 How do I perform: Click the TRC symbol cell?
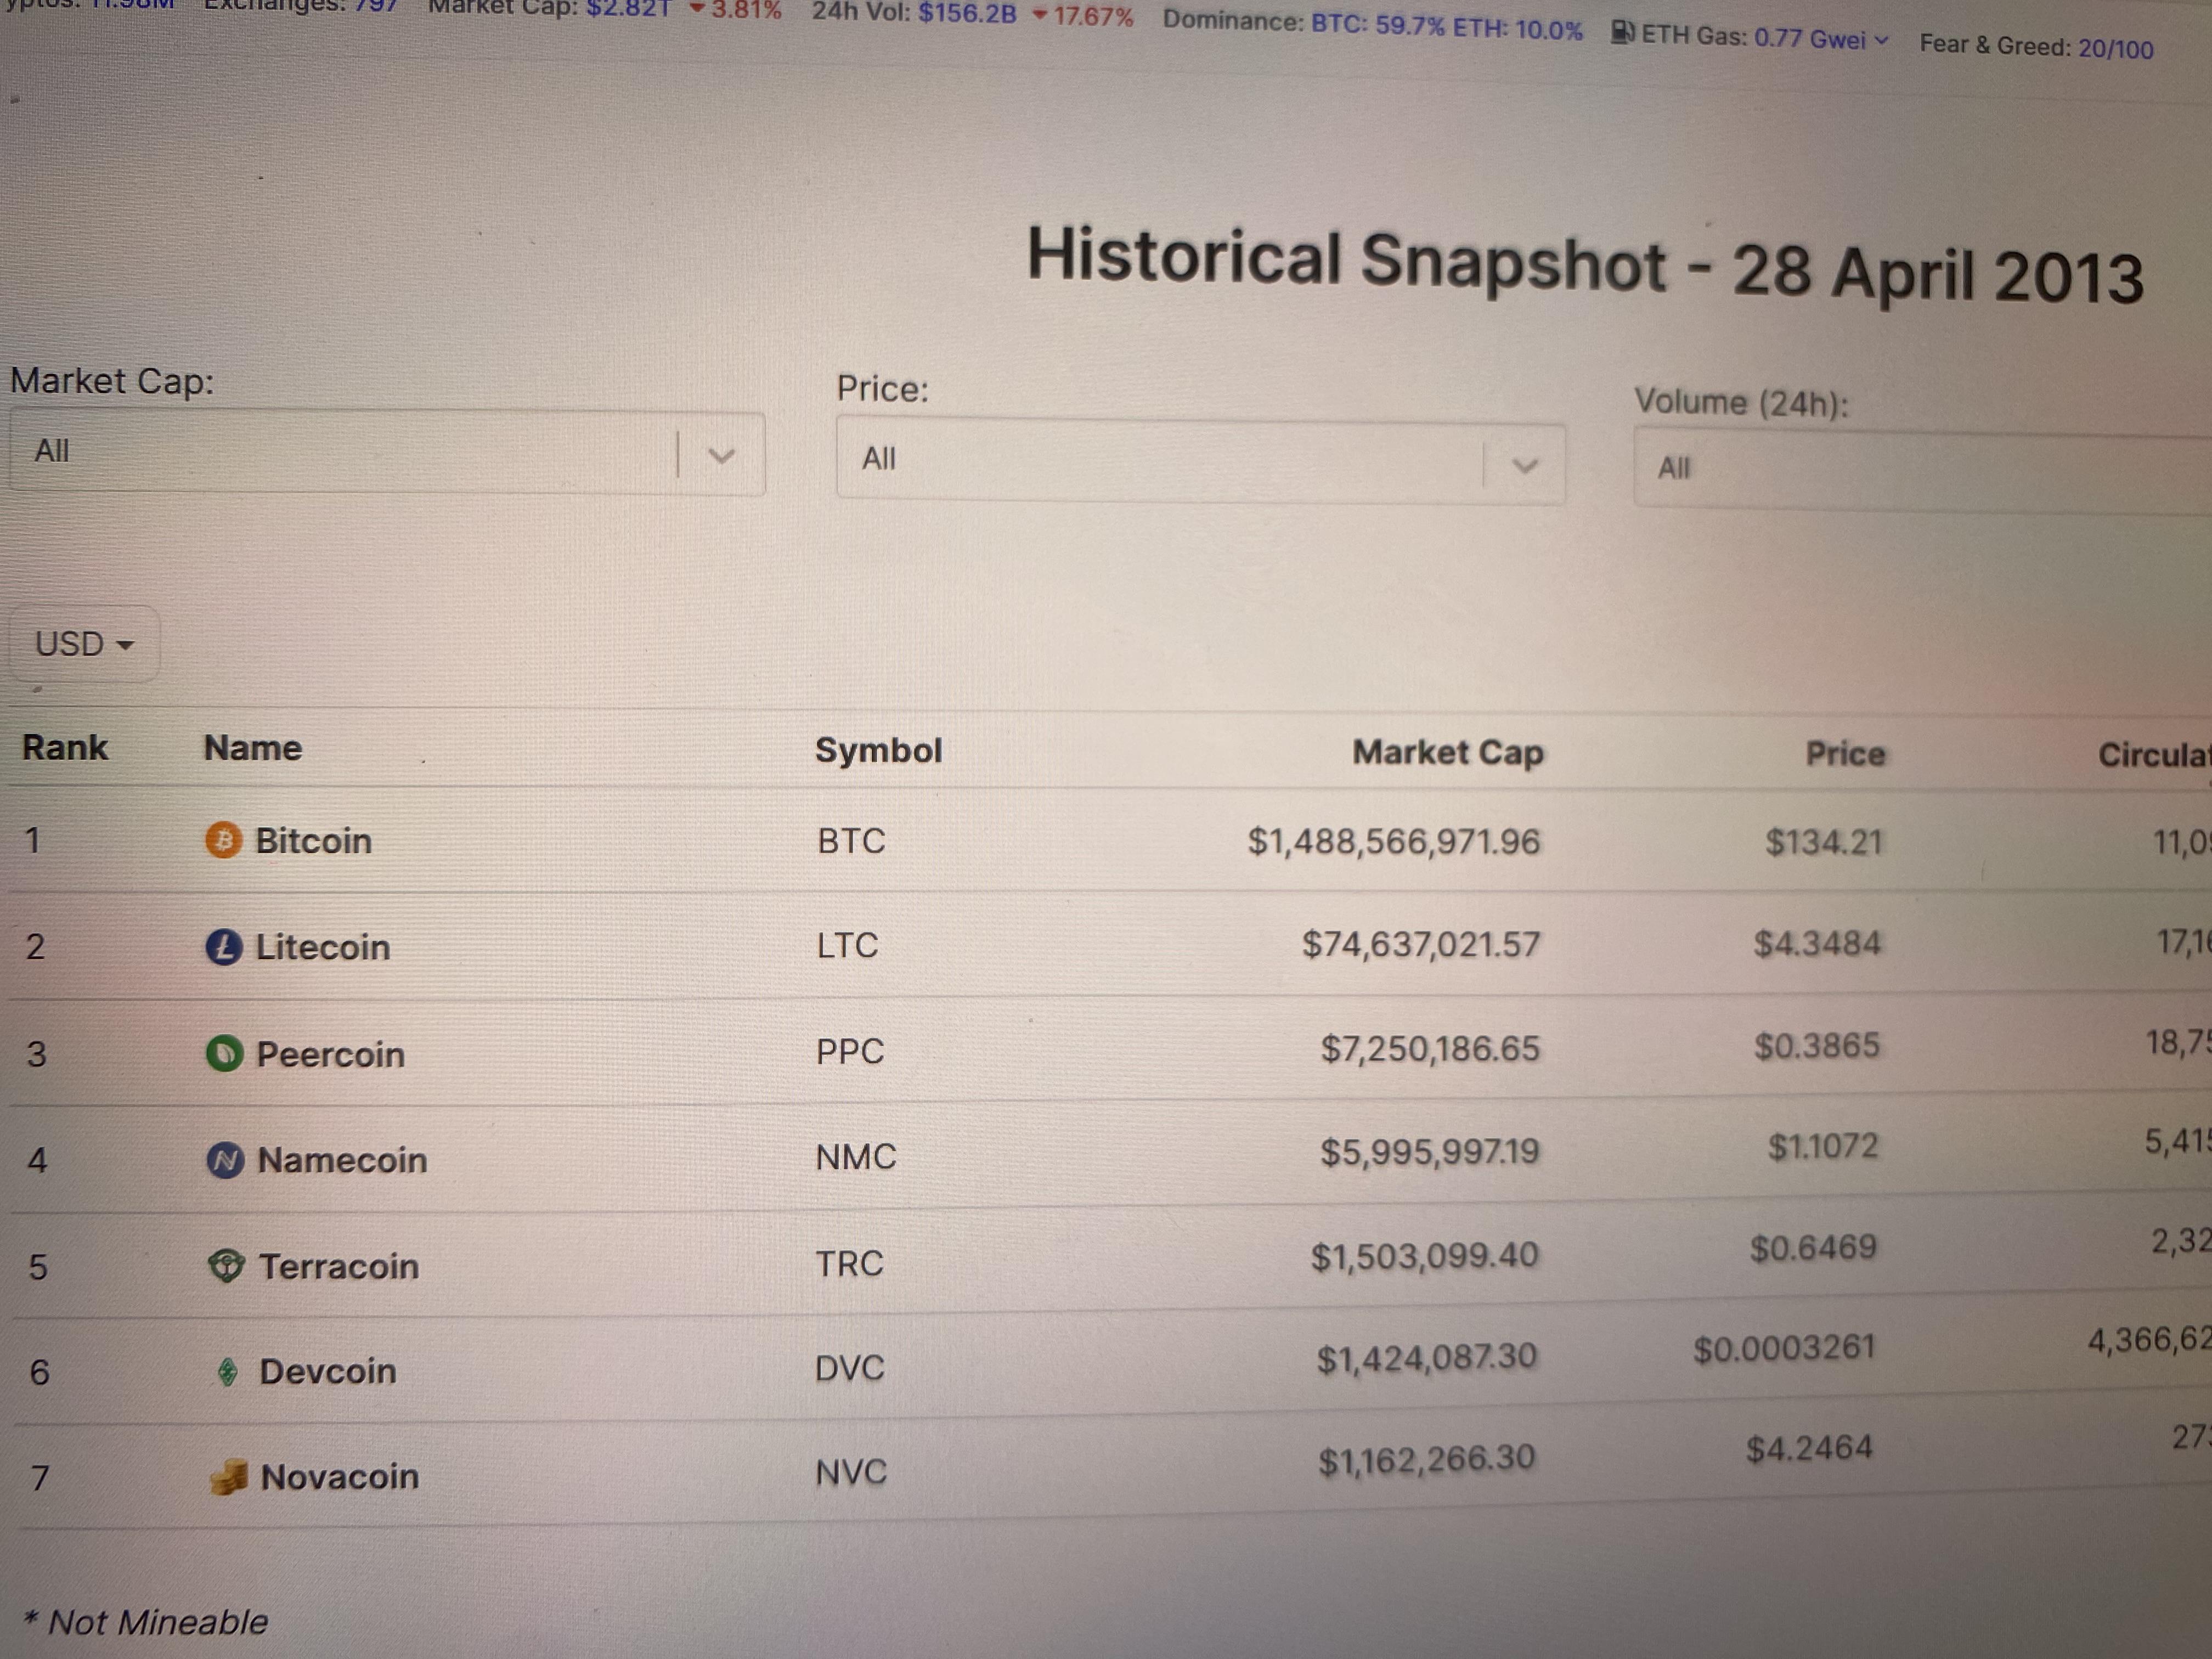coord(849,1263)
